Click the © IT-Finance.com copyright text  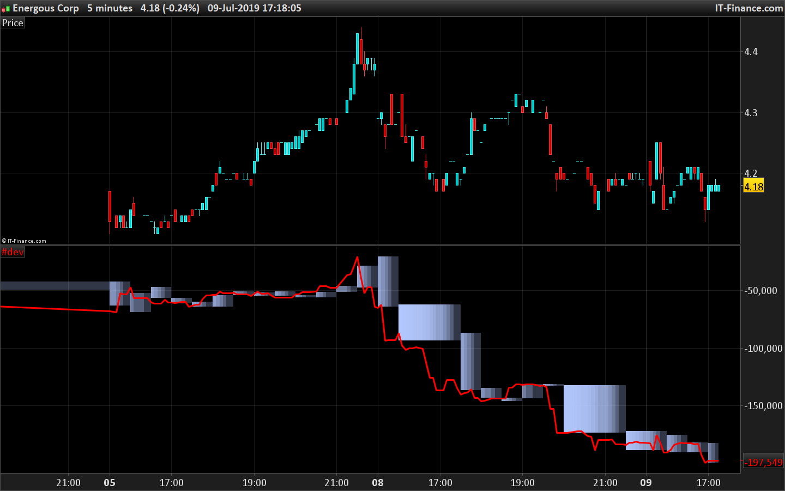click(x=24, y=241)
